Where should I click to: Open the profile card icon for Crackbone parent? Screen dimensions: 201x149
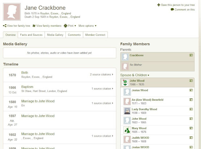pyautogui.click(x=191, y=55)
